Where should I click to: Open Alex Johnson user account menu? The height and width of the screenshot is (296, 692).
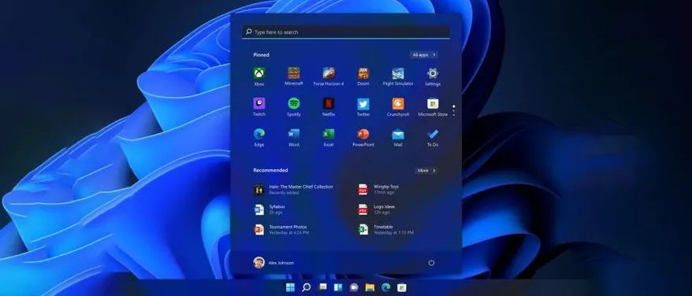point(273,262)
